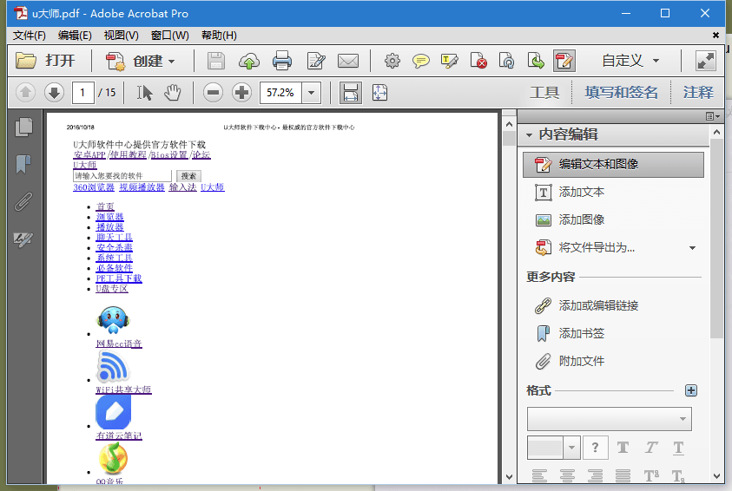Image resolution: width=732 pixels, height=491 pixels.
Task: Click the extract page icon
Action: tap(536, 61)
